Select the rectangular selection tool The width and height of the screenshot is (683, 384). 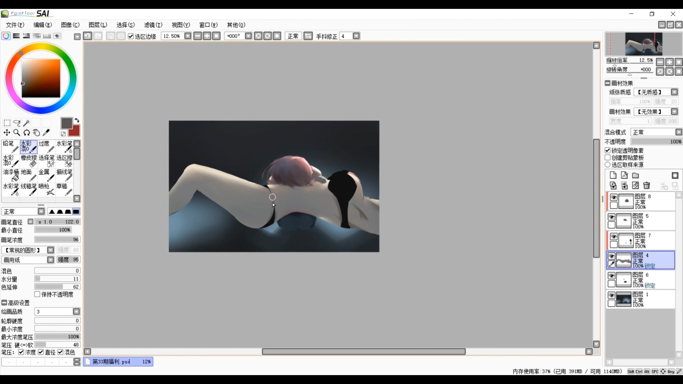(7, 123)
